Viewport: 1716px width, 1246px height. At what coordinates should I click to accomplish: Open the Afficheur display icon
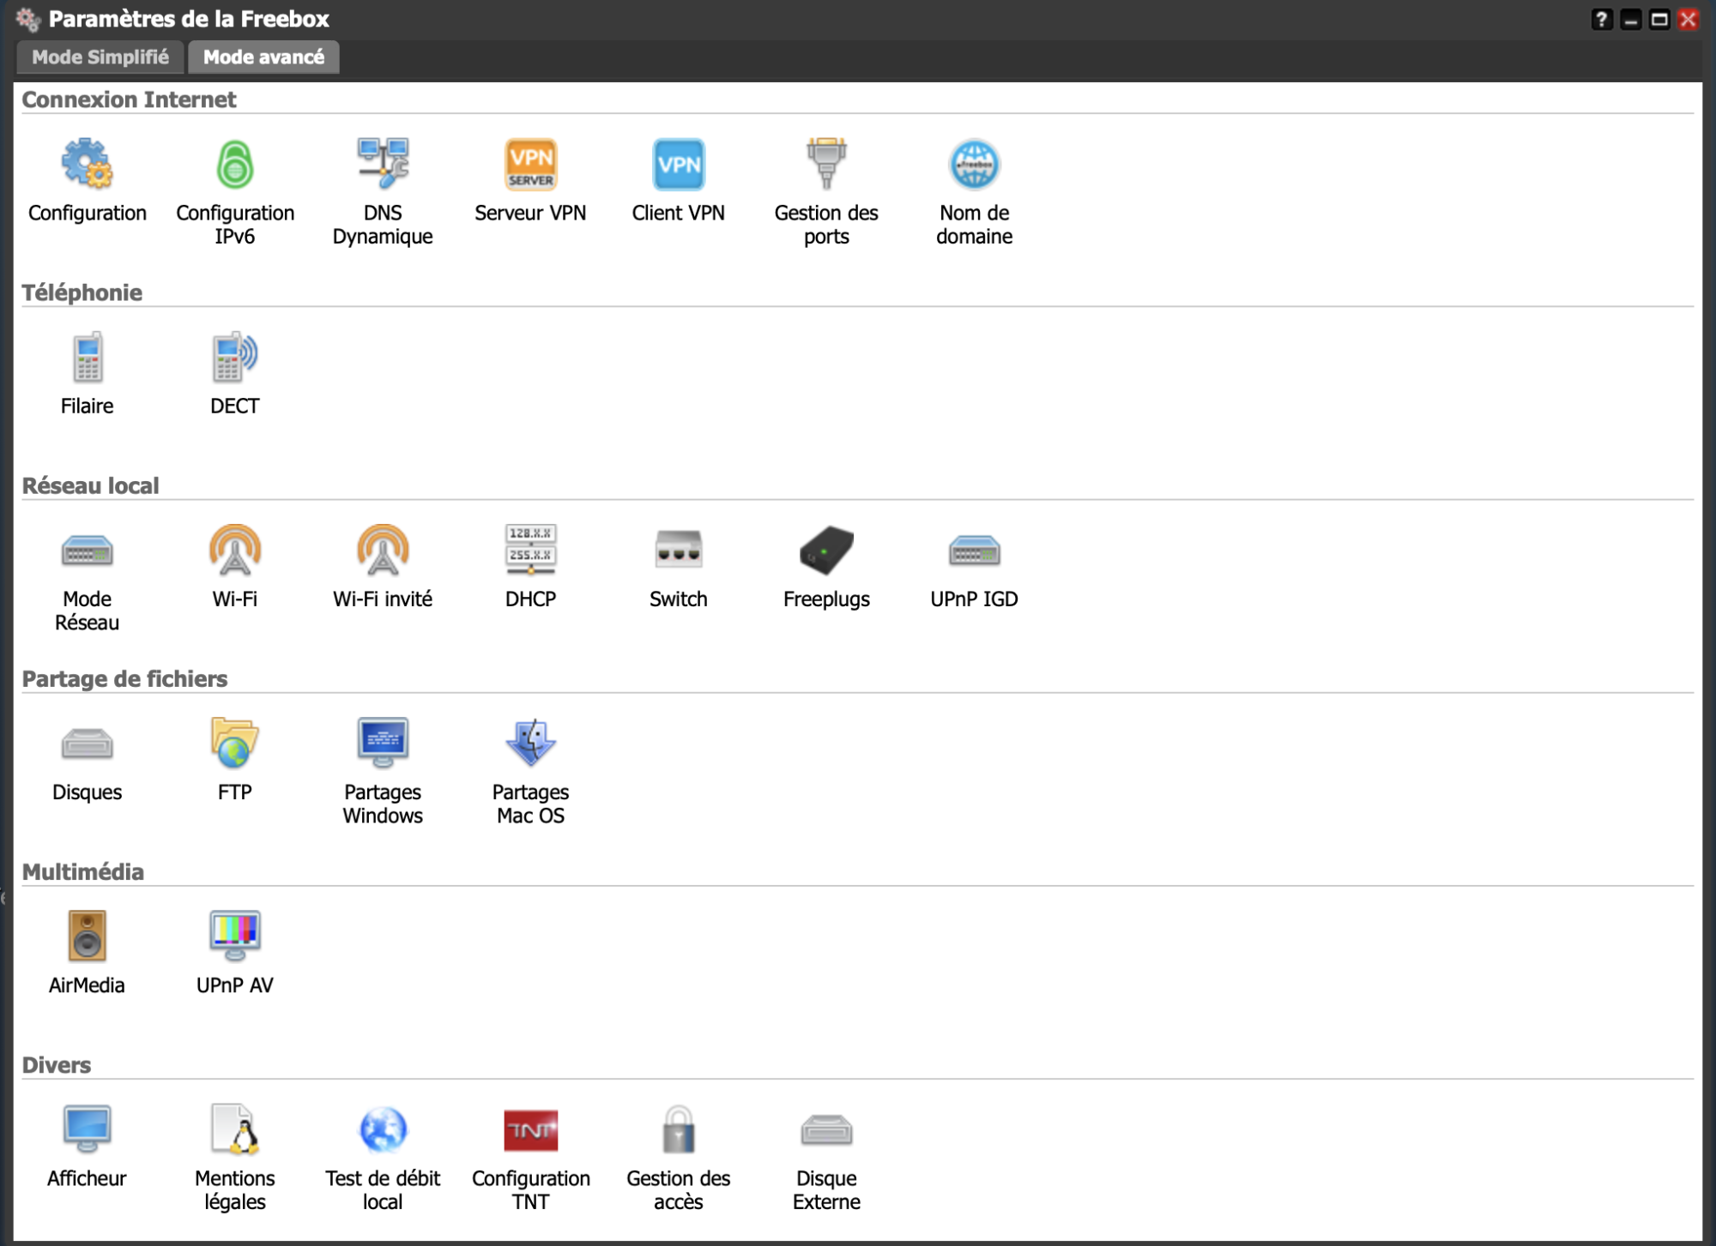[88, 1129]
